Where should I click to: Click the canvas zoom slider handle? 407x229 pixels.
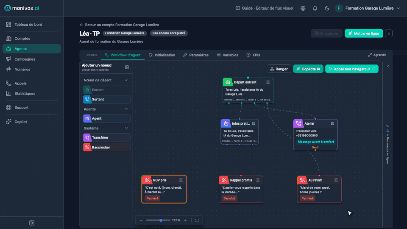tap(161, 221)
